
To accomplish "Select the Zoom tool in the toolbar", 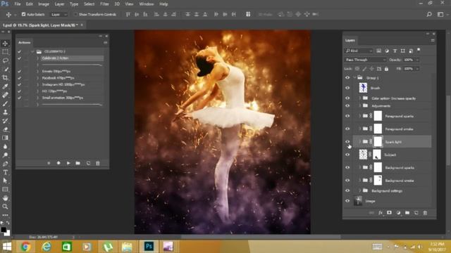I will pyautogui.click(x=5, y=207).
